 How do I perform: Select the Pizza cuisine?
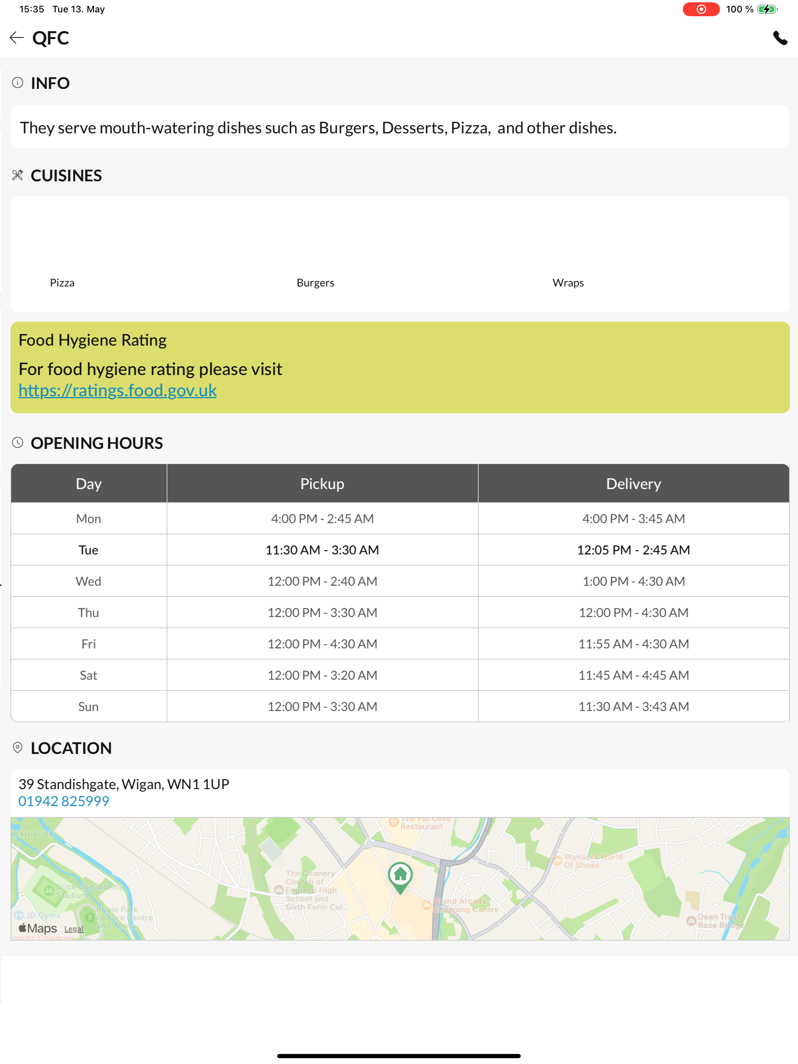point(62,282)
